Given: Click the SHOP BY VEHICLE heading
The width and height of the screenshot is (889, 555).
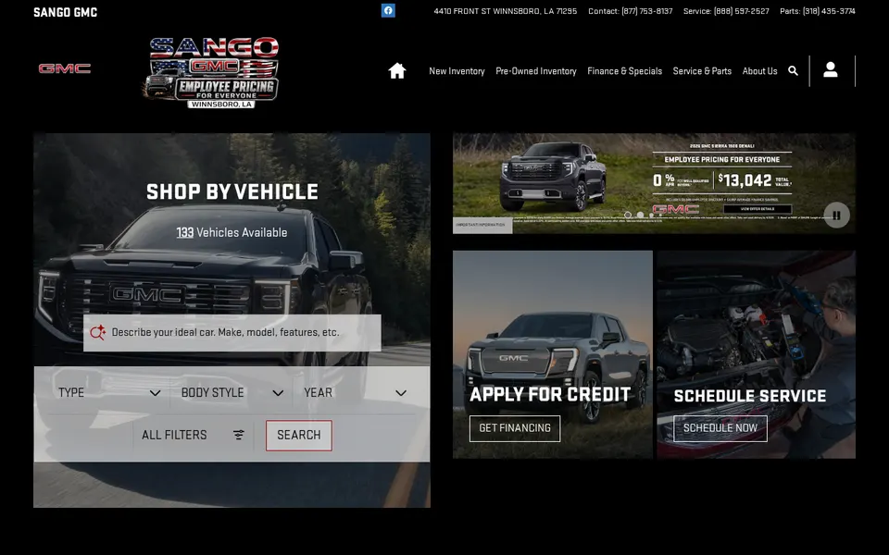Looking at the screenshot, I should [232, 192].
